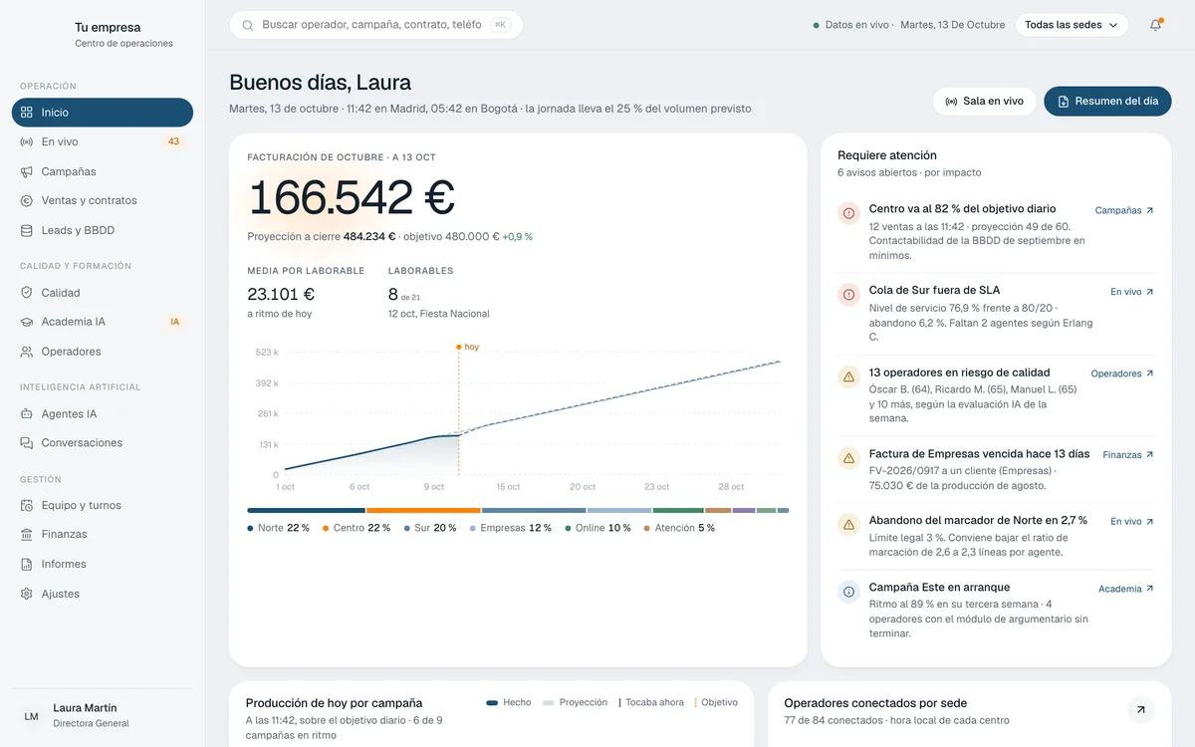This screenshot has height=747, width=1195.
Task: Open Sala en vivo
Action: click(984, 102)
